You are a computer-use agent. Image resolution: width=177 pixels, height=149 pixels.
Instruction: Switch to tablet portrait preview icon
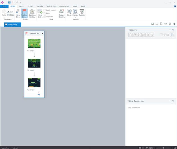click(x=161, y=24)
